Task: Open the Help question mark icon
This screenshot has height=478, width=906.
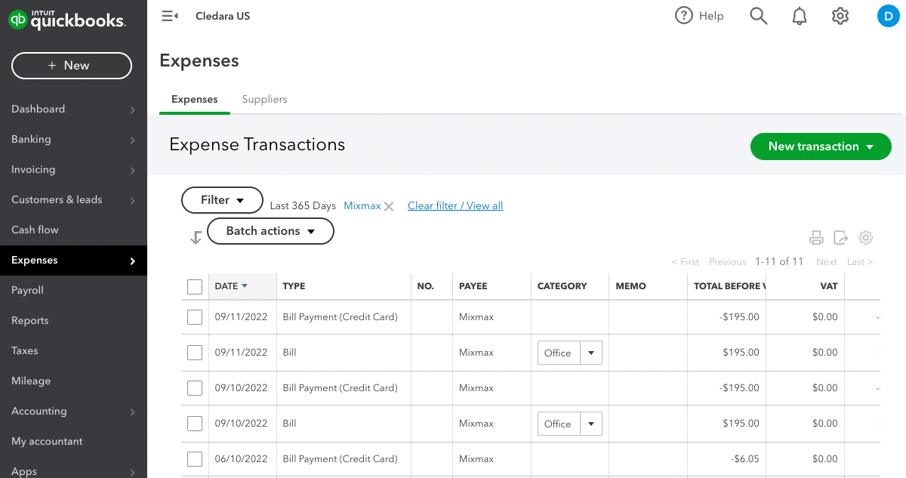Action: click(x=684, y=16)
